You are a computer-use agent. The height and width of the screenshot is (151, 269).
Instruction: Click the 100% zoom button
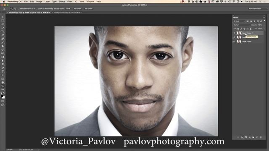click(x=68, y=8)
